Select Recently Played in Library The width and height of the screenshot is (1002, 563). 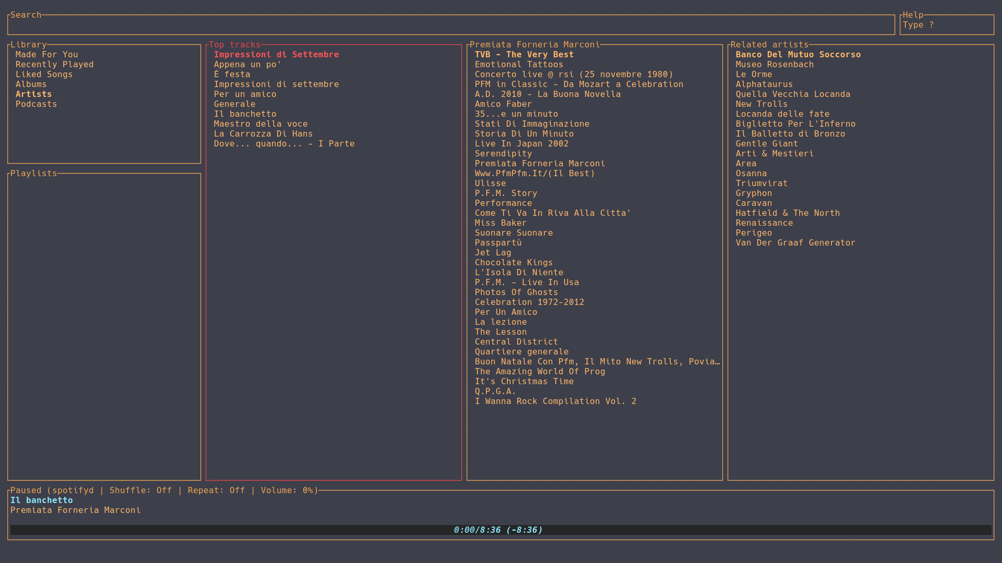point(54,65)
